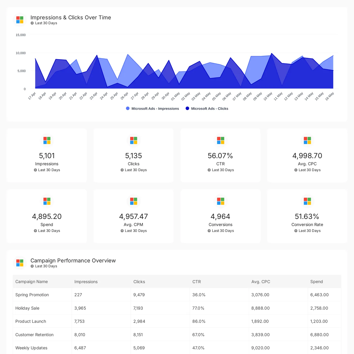This screenshot has width=354, height=354.
Task: Click the 56.07% CTR value
Action: click(x=220, y=156)
